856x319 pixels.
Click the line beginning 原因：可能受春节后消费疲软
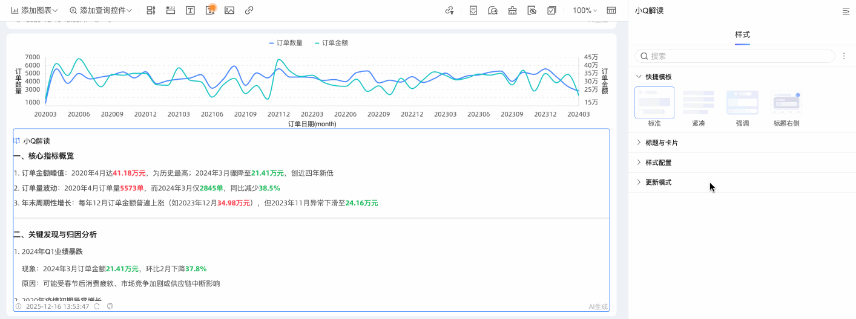121,283
